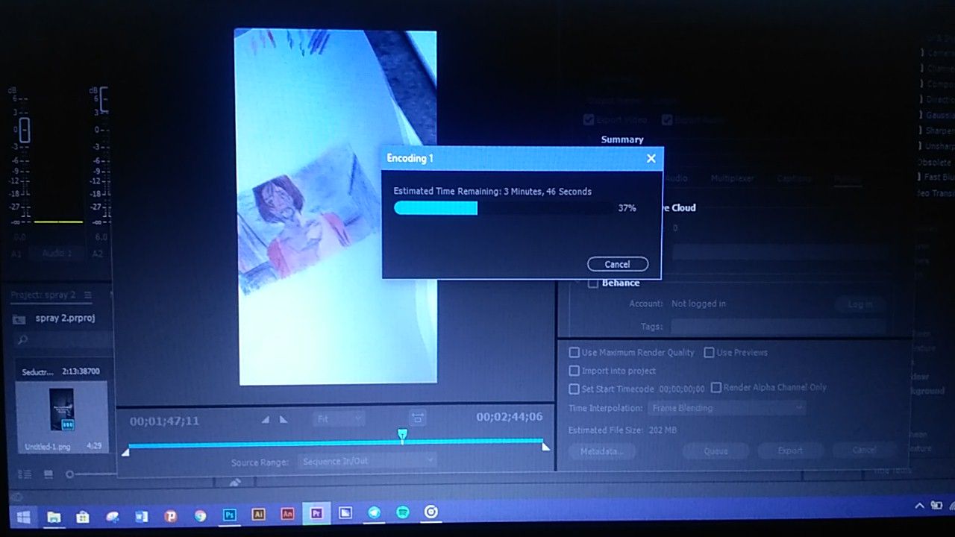Enable Use Maximum Render Quality checkbox

[574, 353]
